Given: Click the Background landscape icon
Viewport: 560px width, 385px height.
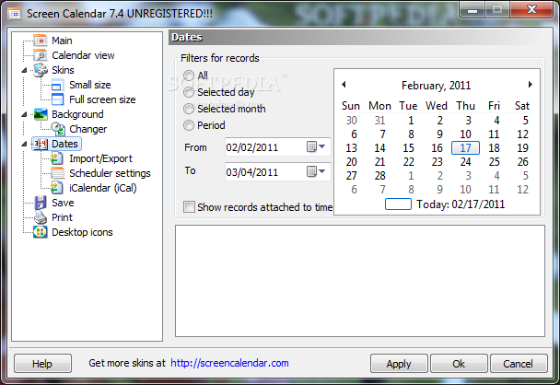Looking at the screenshot, I should (40, 114).
